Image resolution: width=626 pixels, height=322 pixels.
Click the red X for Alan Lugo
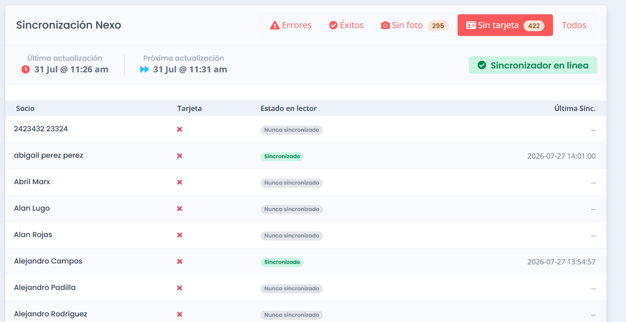pos(180,208)
